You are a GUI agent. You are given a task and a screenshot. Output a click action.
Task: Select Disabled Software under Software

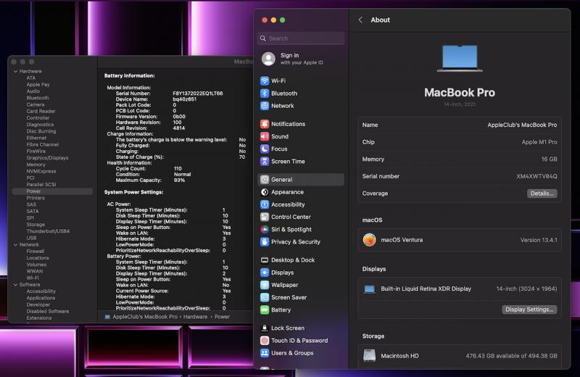coord(47,311)
